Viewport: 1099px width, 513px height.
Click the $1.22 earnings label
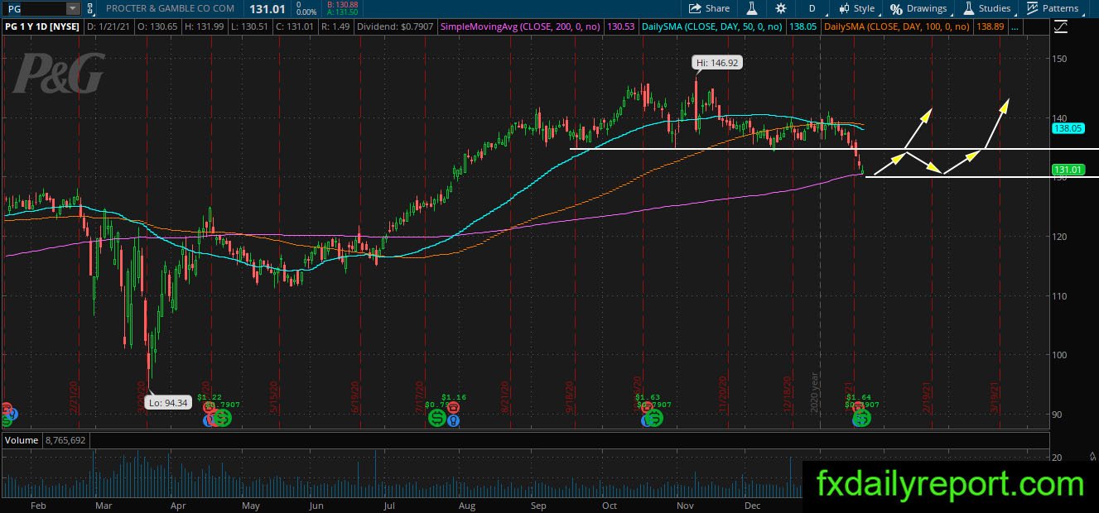(211, 397)
